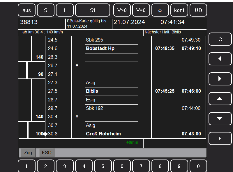
Task: Switch to the FSD tab
Action: (x=47, y=153)
